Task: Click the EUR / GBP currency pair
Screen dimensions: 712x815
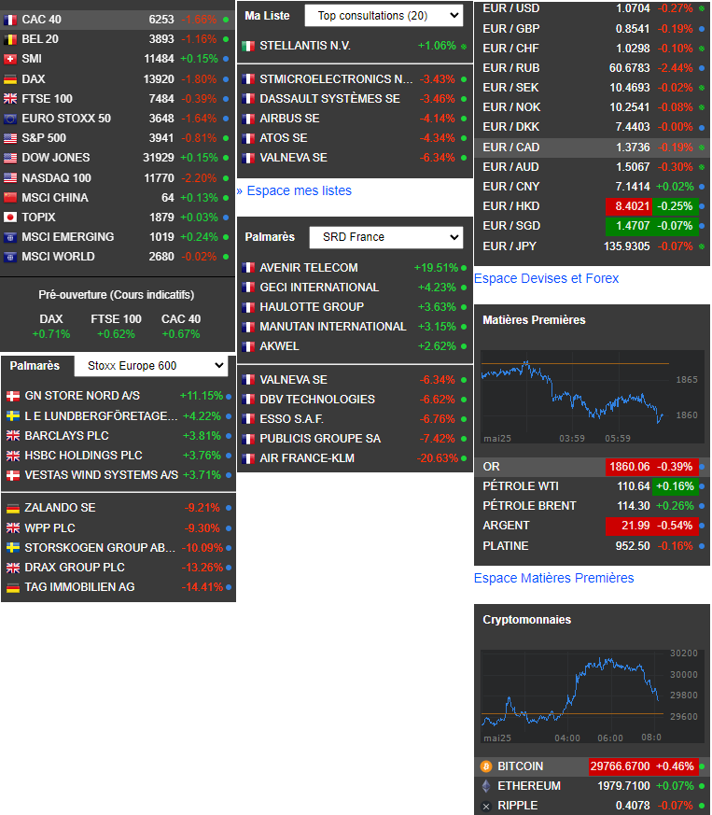Action: (510, 29)
